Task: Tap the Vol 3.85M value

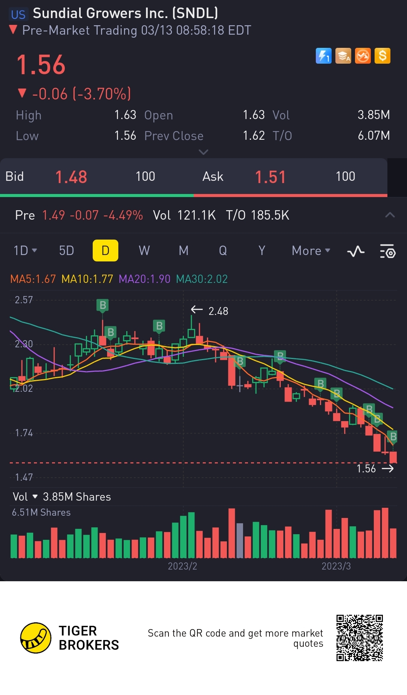Action: click(x=373, y=115)
